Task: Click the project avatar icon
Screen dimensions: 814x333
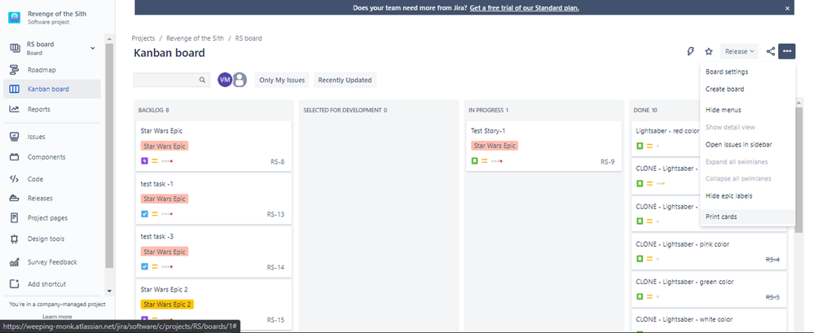Action: [15, 17]
